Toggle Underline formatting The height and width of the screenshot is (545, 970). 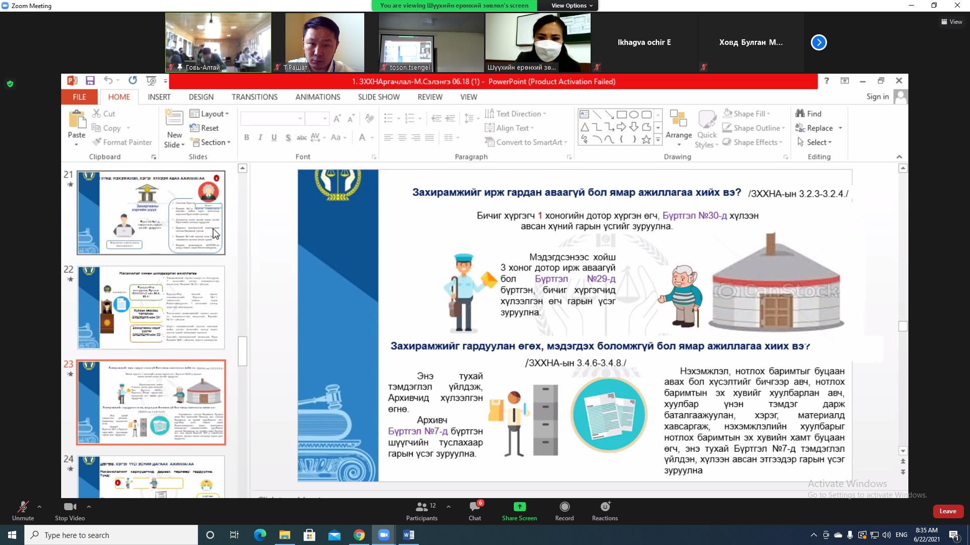[274, 137]
